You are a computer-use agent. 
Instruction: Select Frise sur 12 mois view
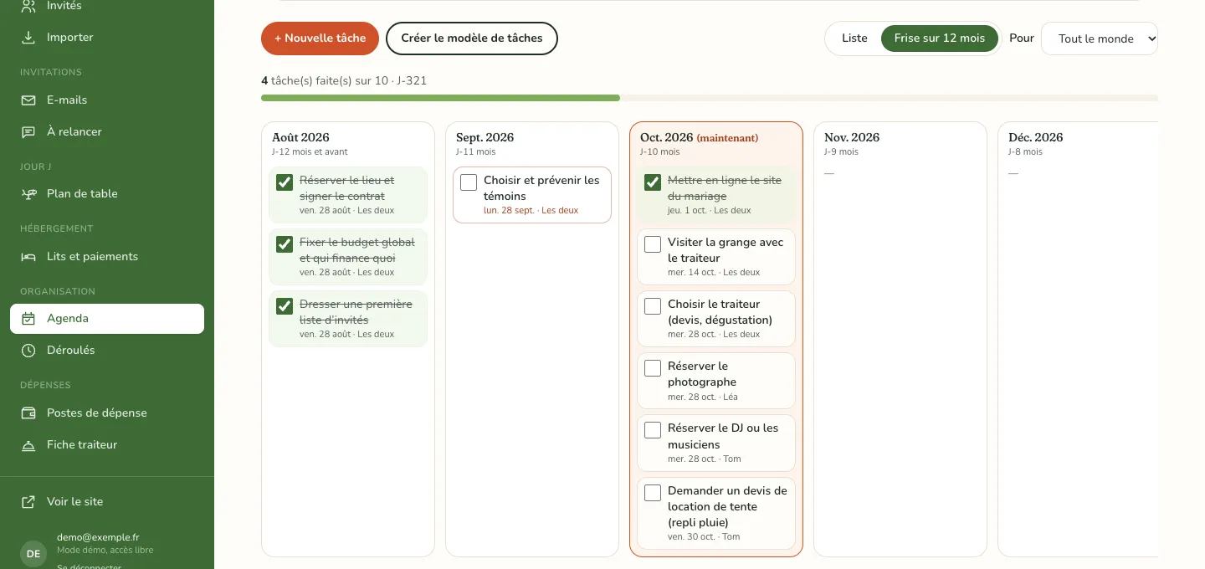pos(940,38)
